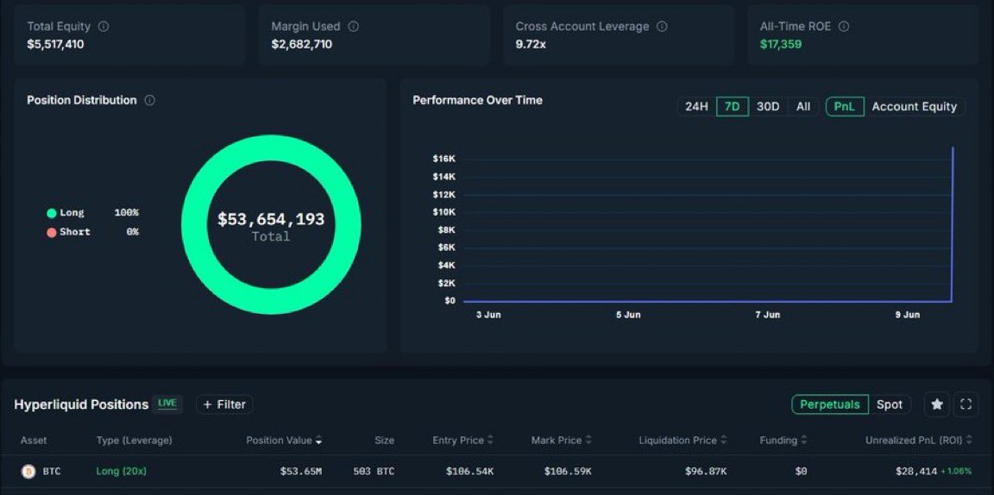This screenshot has width=994, height=495.
Task: Click the $2,682,710 margin used value
Action: [x=302, y=44]
